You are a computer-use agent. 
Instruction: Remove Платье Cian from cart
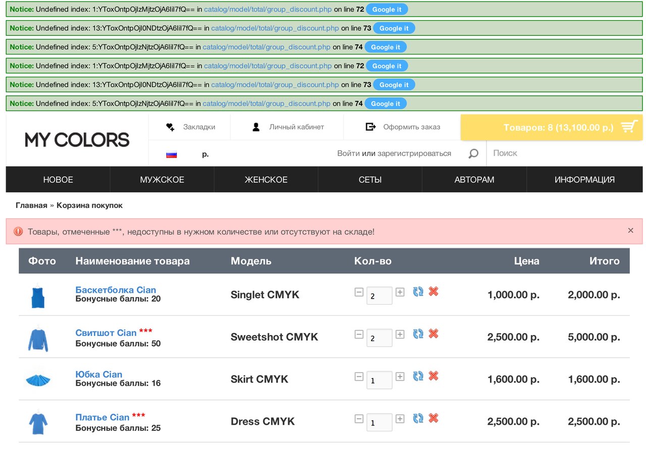tap(434, 418)
